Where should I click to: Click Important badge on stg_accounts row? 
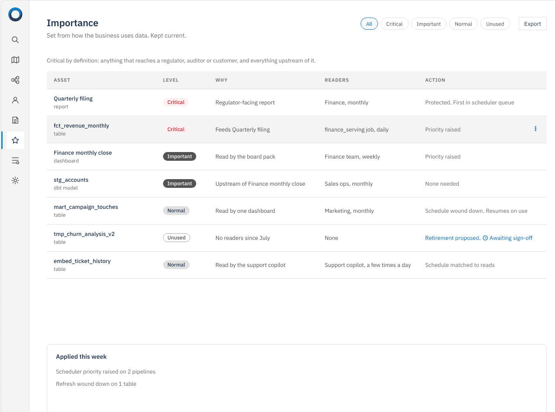pyautogui.click(x=180, y=183)
